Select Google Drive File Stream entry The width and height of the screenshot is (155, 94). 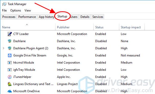30,55
